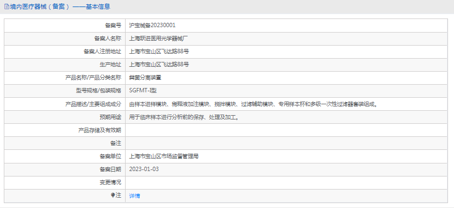The image size is (454, 208).
Task: Select the product name 粪菌分离装置
Action: (x=145, y=78)
